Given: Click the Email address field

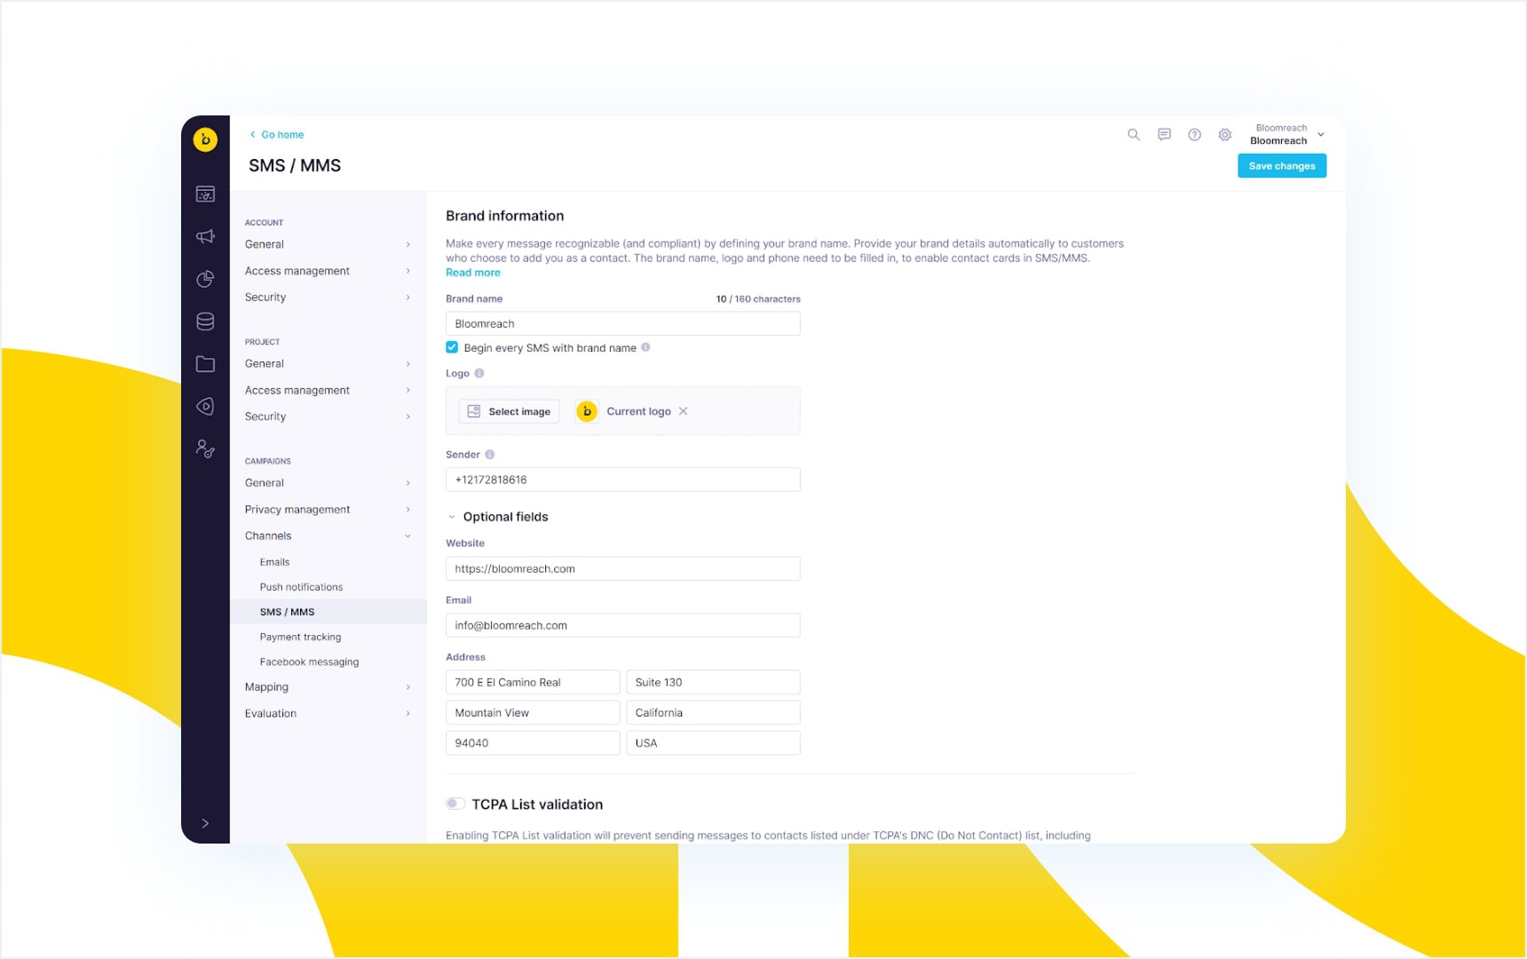Looking at the screenshot, I should pyautogui.click(x=622, y=625).
